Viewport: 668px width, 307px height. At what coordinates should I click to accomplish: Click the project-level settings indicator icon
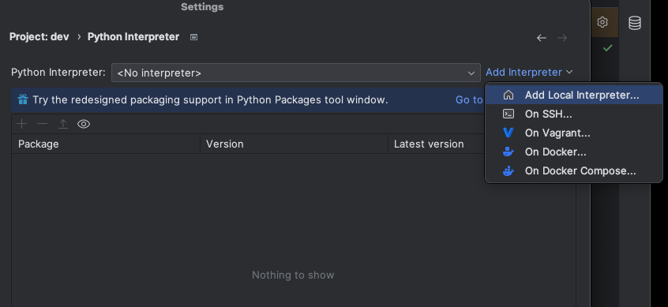coord(193,37)
